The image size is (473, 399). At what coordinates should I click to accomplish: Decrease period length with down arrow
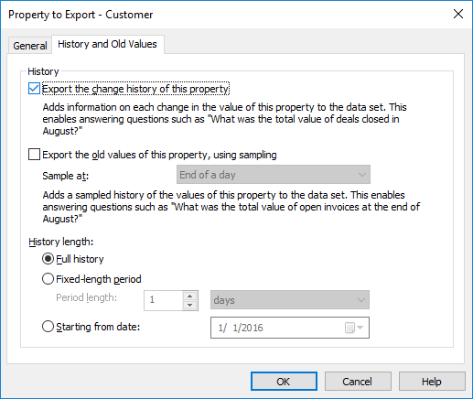click(190, 305)
